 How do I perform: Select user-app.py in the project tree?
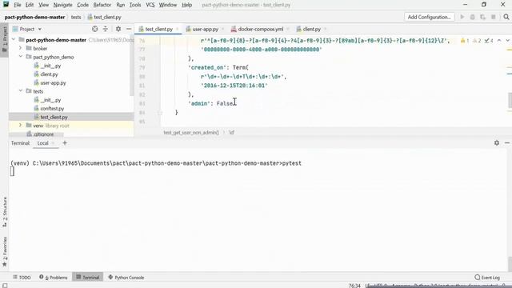pyautogui.click(x=53, y=82)
